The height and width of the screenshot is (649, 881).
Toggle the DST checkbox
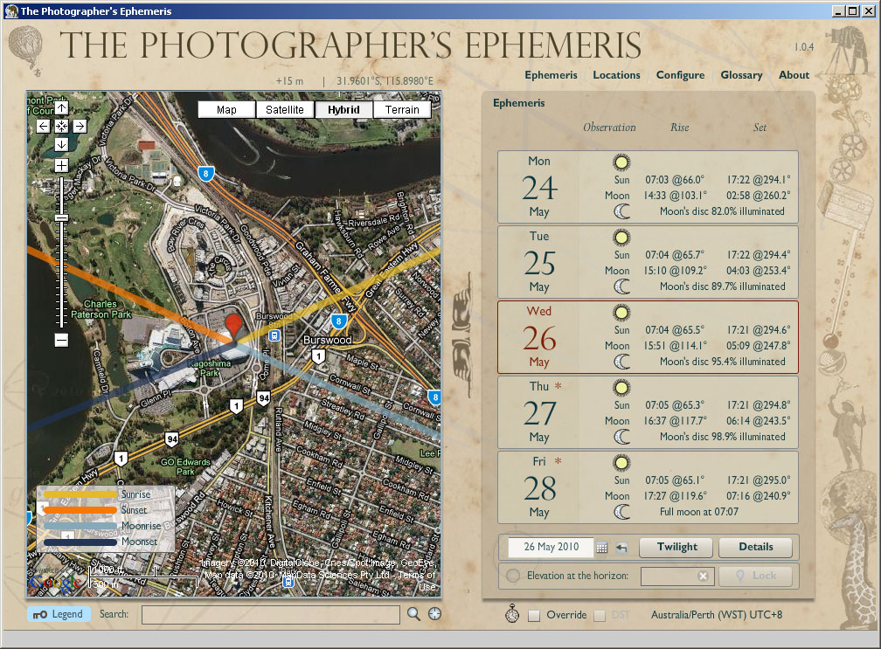(600, 615)
